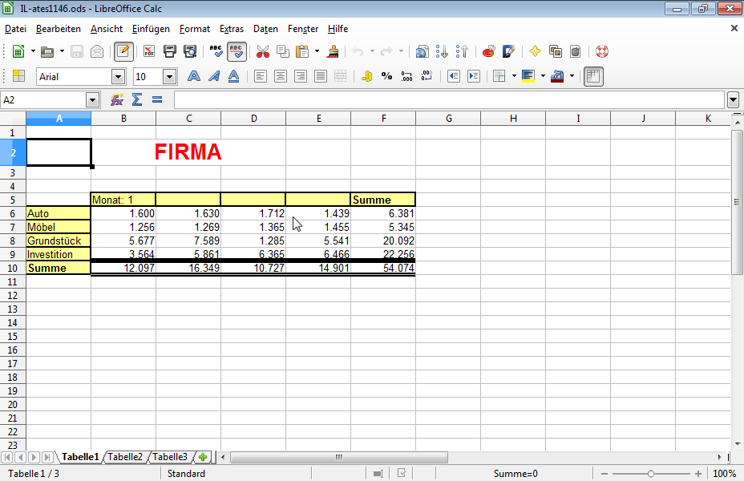Screen dimensions: 744x481
Task: Add a new sheet with plus button
Action: (203, 457)
